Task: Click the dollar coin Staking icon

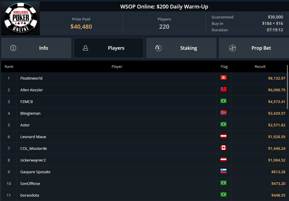Action: (x=159, y=48)
